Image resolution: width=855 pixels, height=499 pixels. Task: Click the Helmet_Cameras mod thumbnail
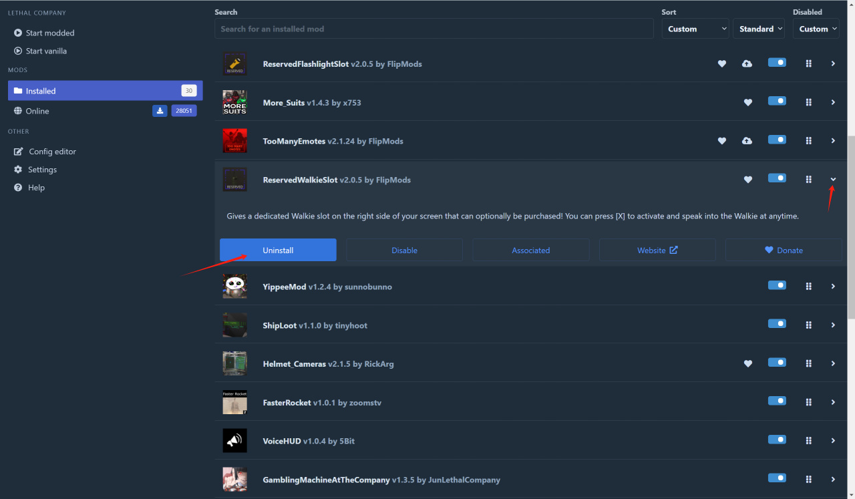coord(234,363)
